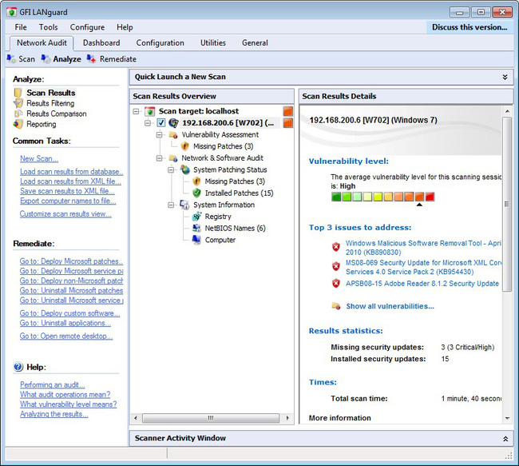Click the System Information icon
Screen dimensions: 519x466
[184, 205]
